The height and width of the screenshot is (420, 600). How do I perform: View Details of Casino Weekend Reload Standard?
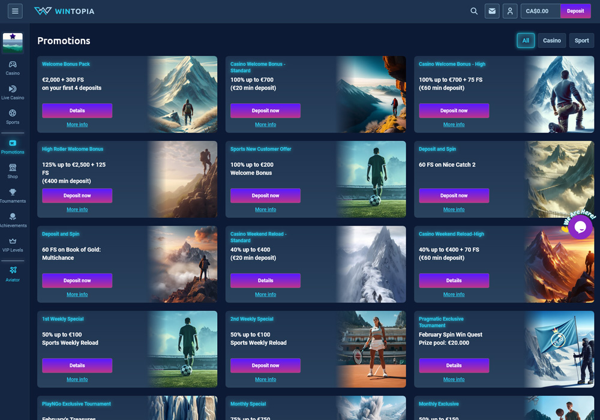pos(266,280)
